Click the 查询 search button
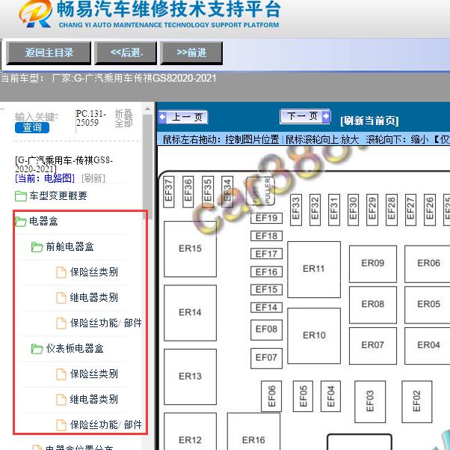This screenshot has height=450, width=450. (x=32, y=127)
